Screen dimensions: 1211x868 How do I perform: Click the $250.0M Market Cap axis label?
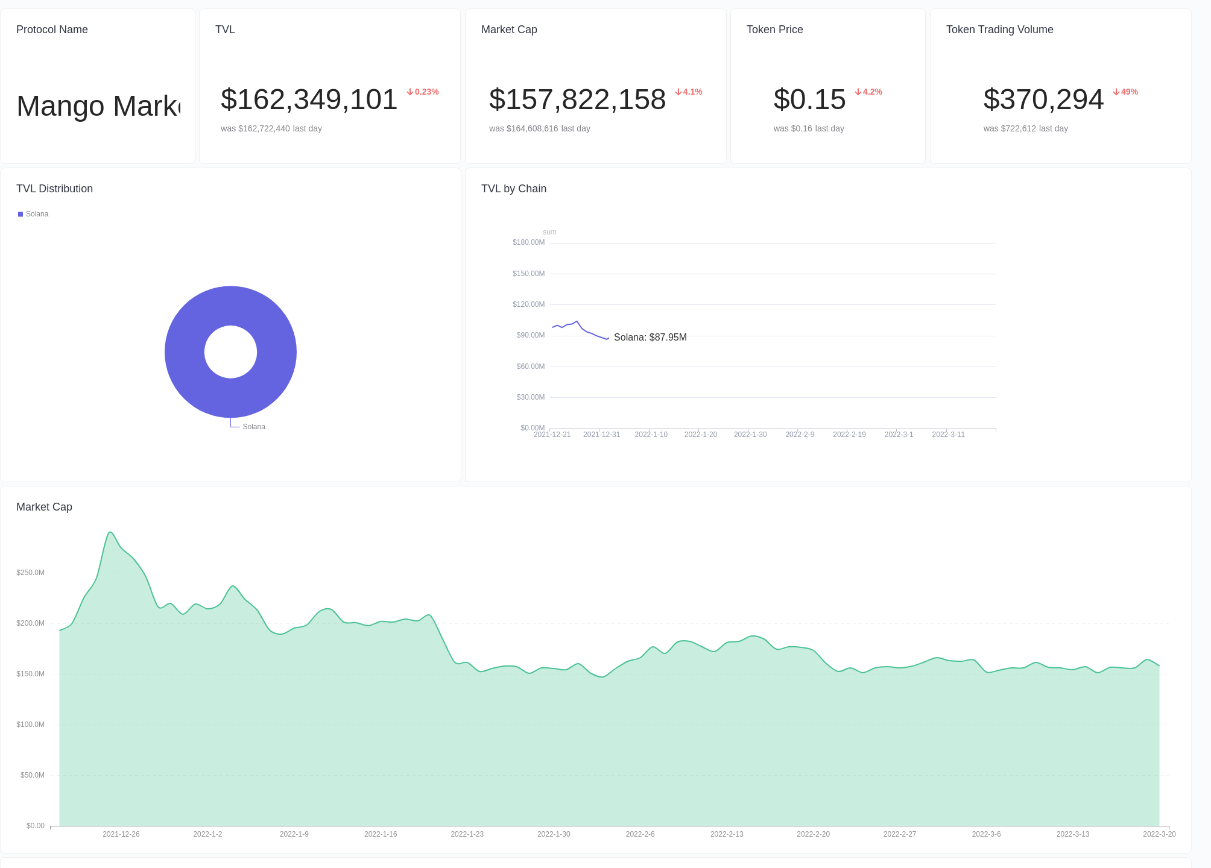[30, 573]
